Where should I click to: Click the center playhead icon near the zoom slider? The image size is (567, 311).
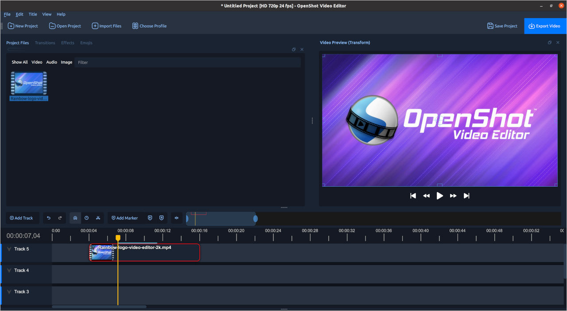click(176, 218)
